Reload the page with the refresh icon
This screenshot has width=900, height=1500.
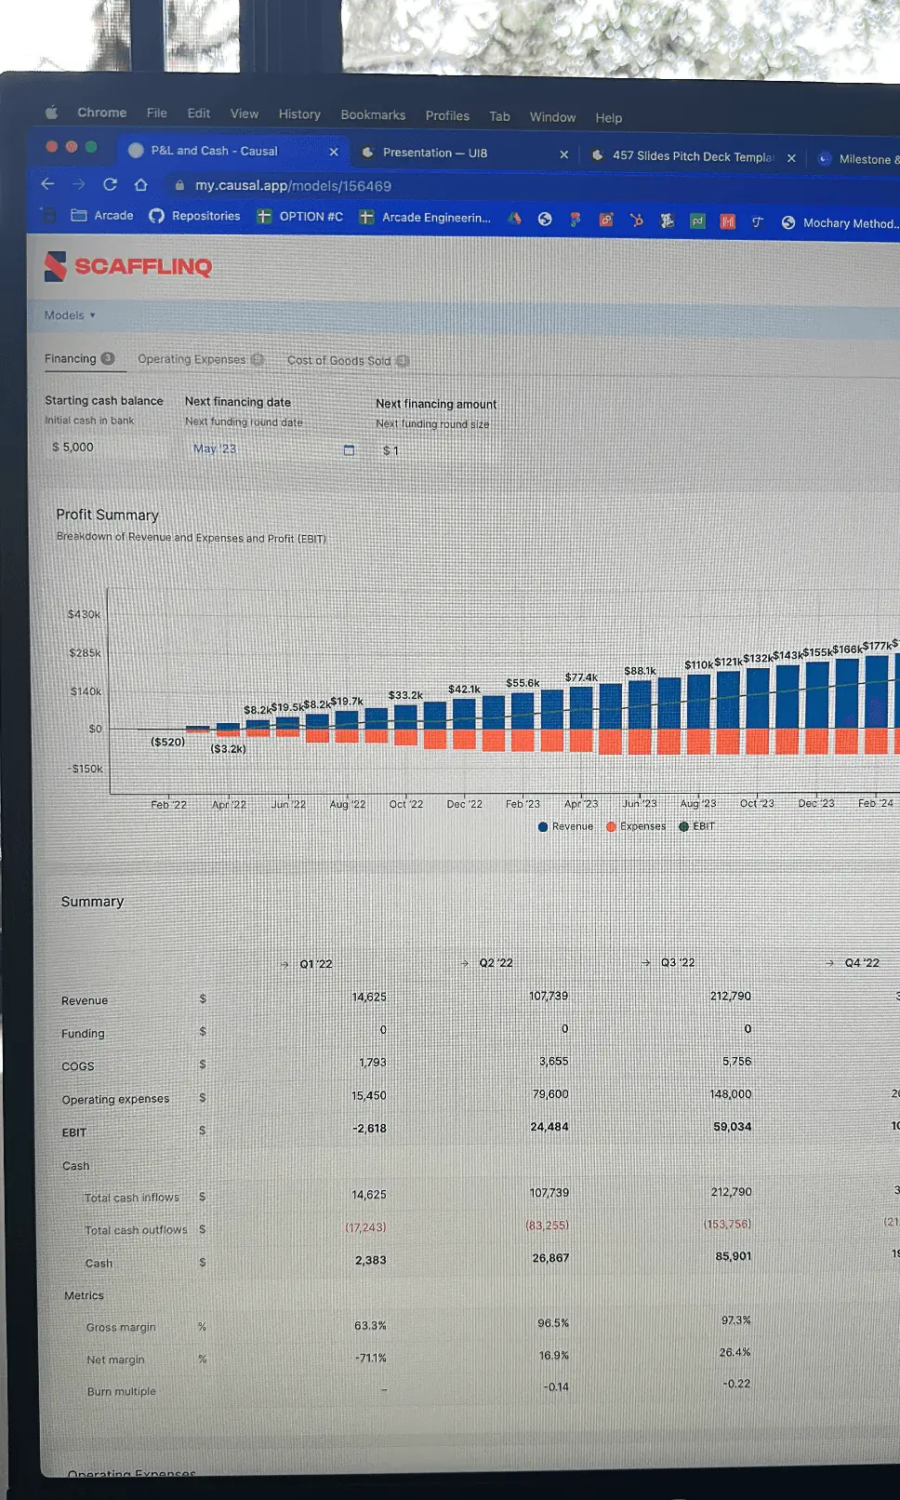[x=110, y=184]
